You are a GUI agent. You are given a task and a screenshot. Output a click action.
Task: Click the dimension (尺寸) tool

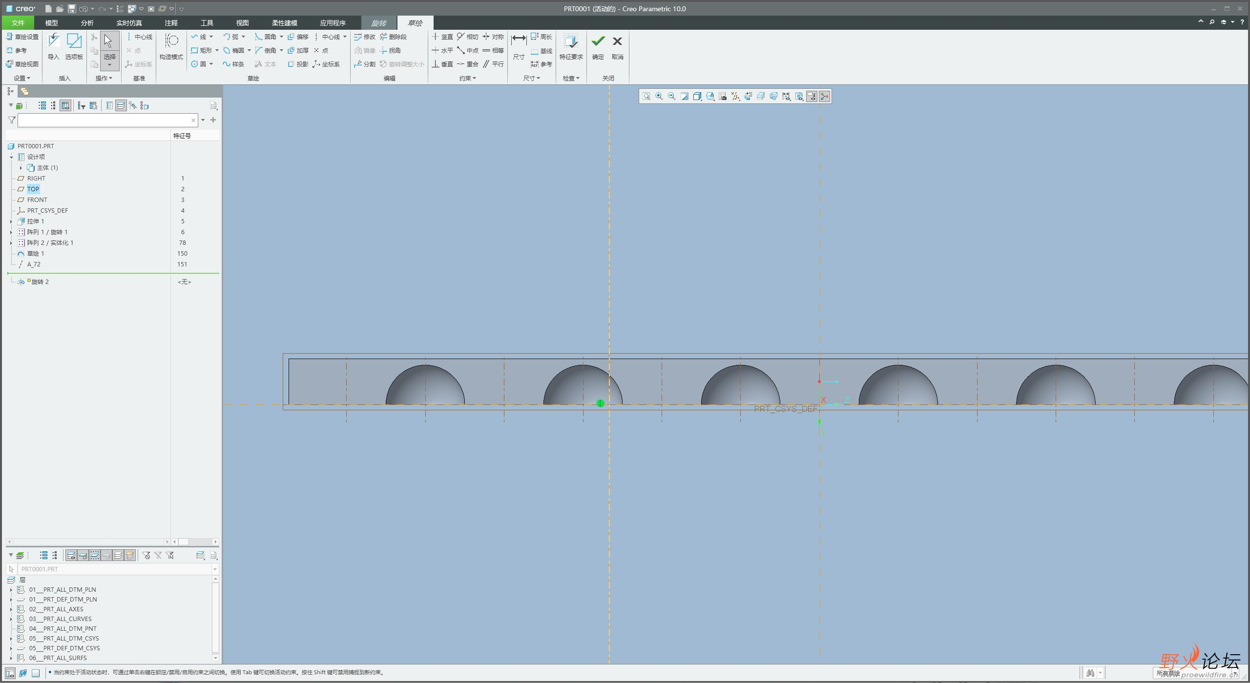coord(519,47)
